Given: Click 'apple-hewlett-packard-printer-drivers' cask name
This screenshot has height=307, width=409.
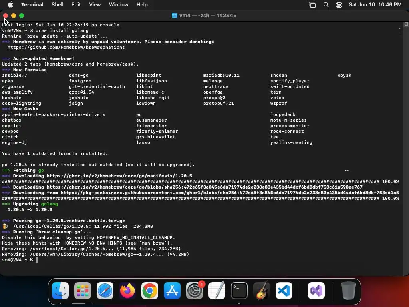Looking at the screenshot, I should tap(54, 114).
